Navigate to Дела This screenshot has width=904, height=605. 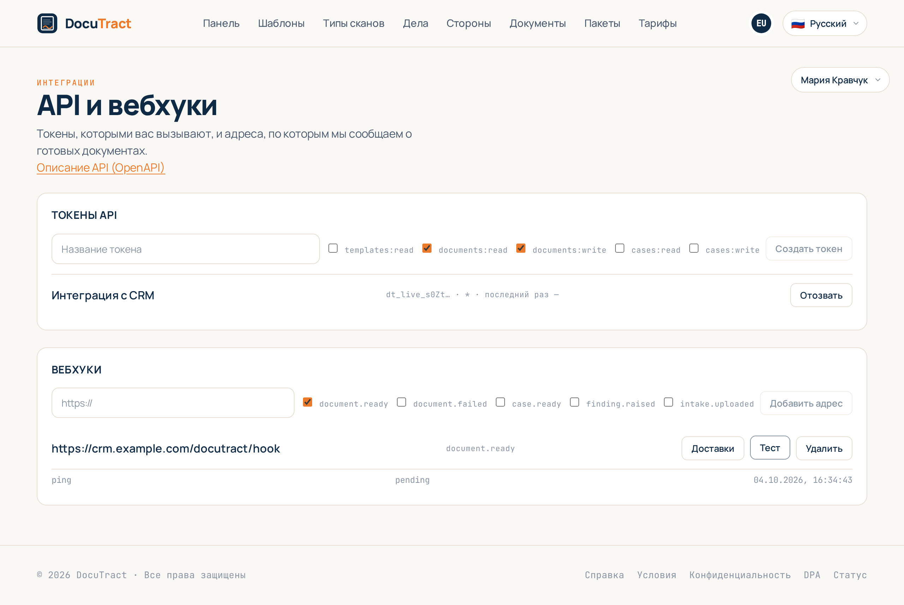point(415,24)
